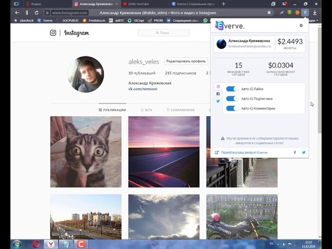Click the notifications icon with red badge
The height and width of the screenshot is (249, 332).
[284, 4]
